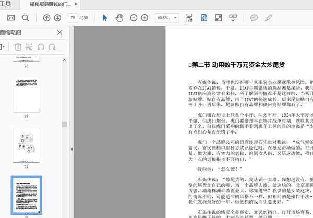Select page 78 thumbnail
Image resolution: width=313 pixels, height=218 pixels.
[x=26, y=144]
